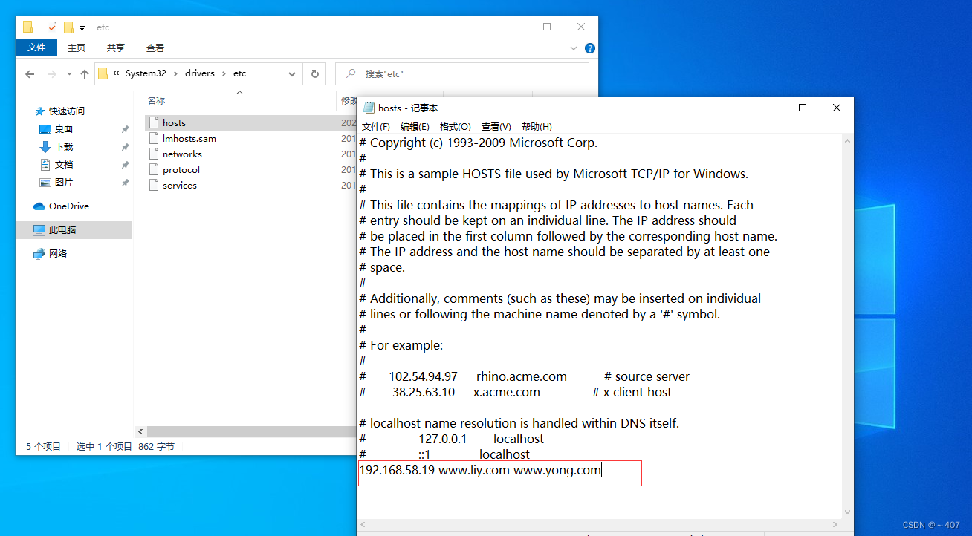Expand the address bar history dropdown

pyautogui.click(x=292, y=74)
